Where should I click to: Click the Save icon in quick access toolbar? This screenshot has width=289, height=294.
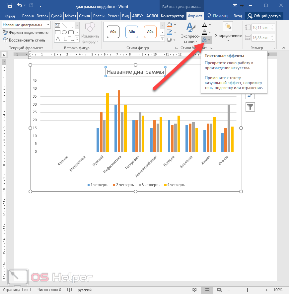pyautogui.click(x=10, y=5)
